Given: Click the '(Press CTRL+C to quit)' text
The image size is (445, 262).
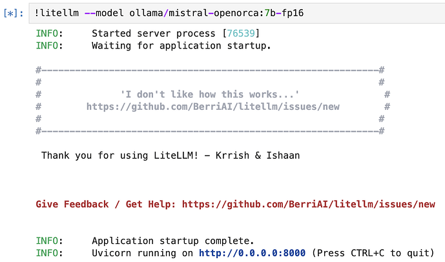Looking at the screenshot, I should (x=373, y=253).
